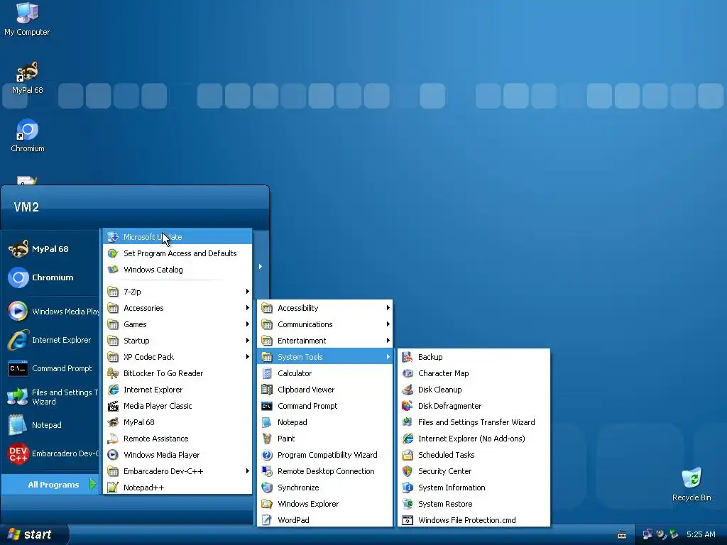Open BitLocker To Go Reader
This screenshot has width=727, height=545.
click(177, 373)
